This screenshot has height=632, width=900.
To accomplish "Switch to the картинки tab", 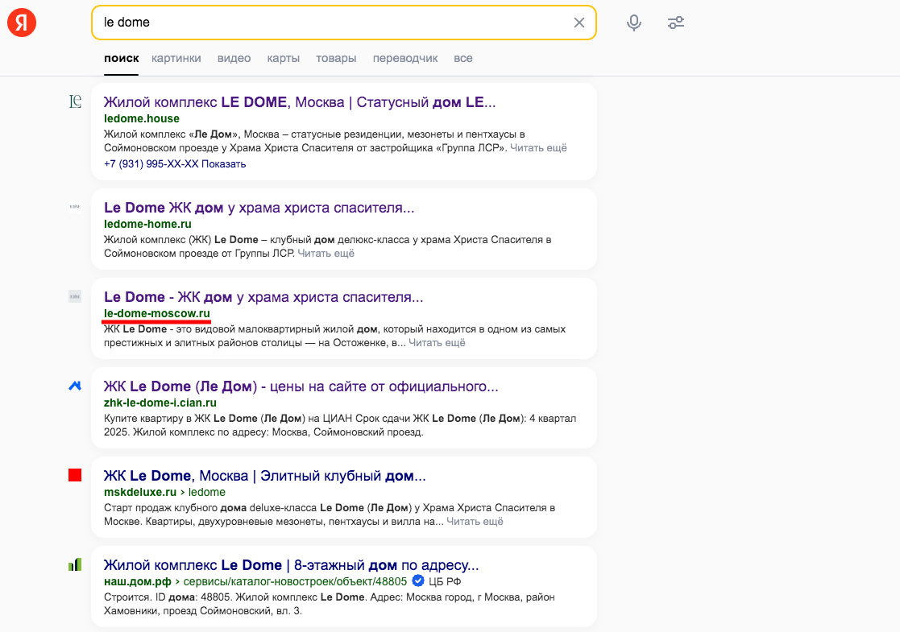I will (x=176, y=58).
